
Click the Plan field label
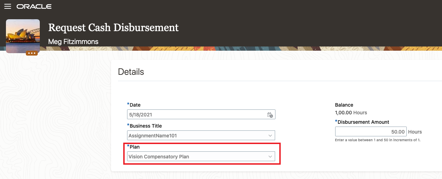tap(134, 147)
